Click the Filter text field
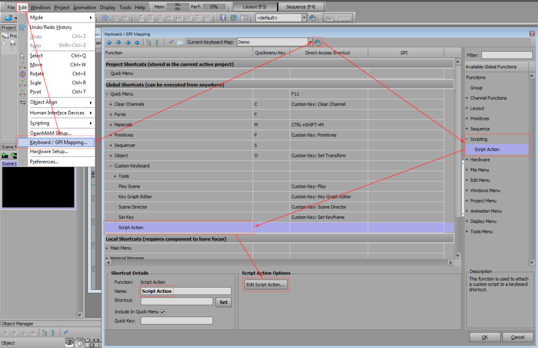 pyautogui.click(x=507, y=55)
